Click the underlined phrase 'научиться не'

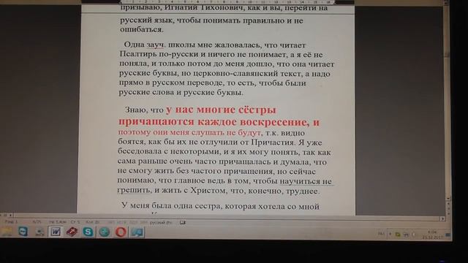(306, 181)
